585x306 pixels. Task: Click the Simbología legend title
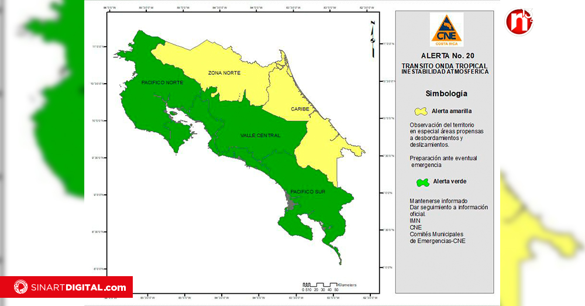click(x=446, y=94)
